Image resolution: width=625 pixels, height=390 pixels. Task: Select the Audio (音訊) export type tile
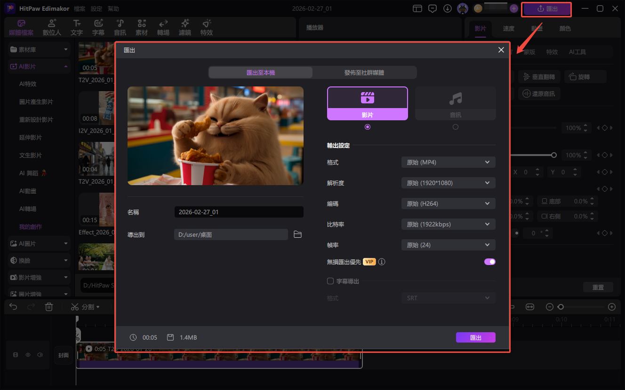click(x=455, y=103)
